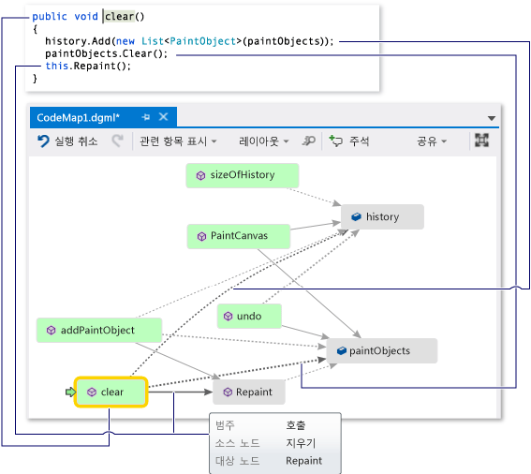The image size is (531, 474).
Task: Click the add comment icon beside 주석
Action: click(x=336, y=141)
